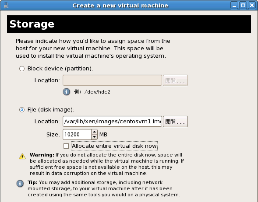Click the disabled block device browse button
Image resolution: width=258 pixels, height=202 pixels.
pyautogui.click(x=175, y=80)
